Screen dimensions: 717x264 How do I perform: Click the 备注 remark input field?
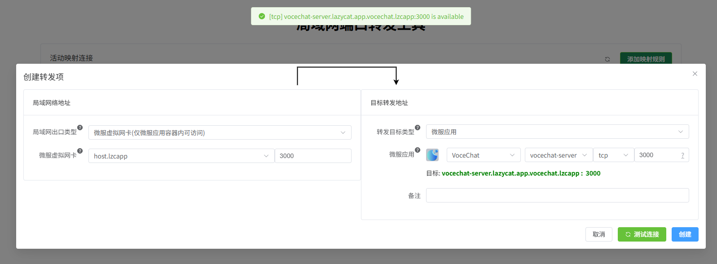click(557, 195)
